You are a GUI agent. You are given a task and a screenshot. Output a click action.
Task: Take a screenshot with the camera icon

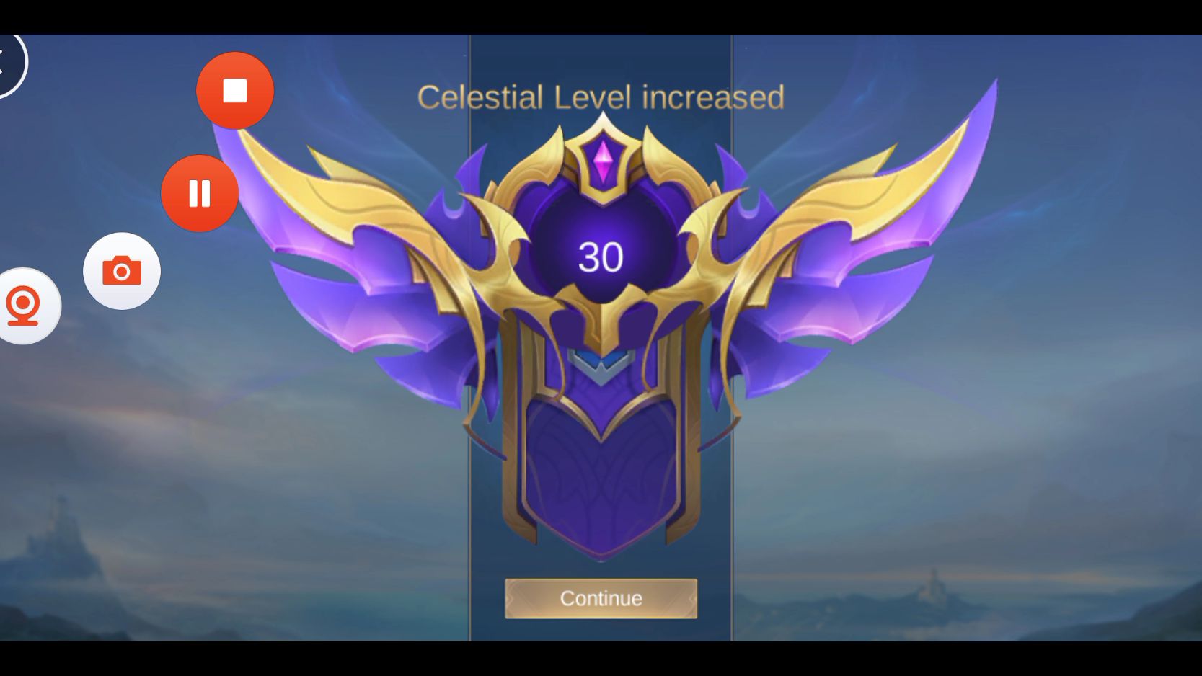tap(122, 271)
